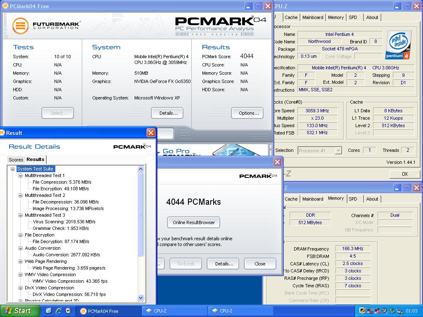Collapse the DivX Video Compression node
The width and height of the screenshot is (423, 317).
pos(21,288)
